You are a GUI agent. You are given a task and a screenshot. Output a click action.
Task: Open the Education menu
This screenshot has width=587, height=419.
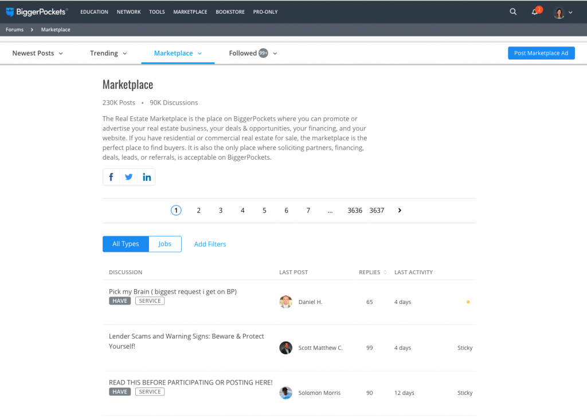95,12
